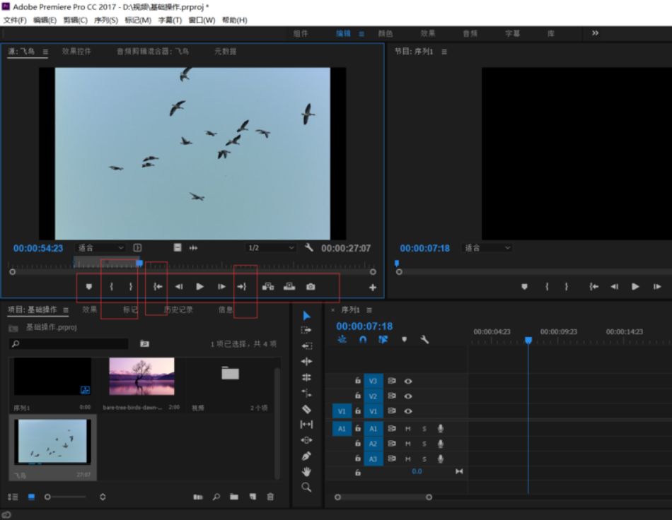Select the Razor tool in tools panel
672x520 pixels.
(306, 408)
